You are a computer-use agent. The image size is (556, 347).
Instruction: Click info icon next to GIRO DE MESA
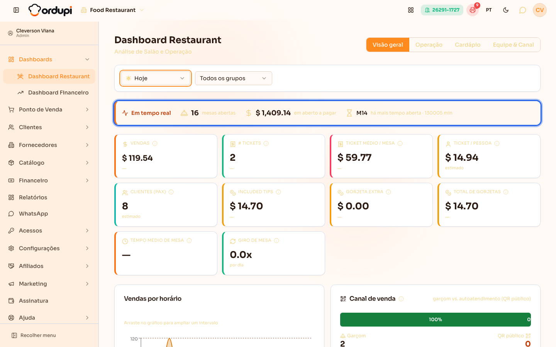coord(276,241)
